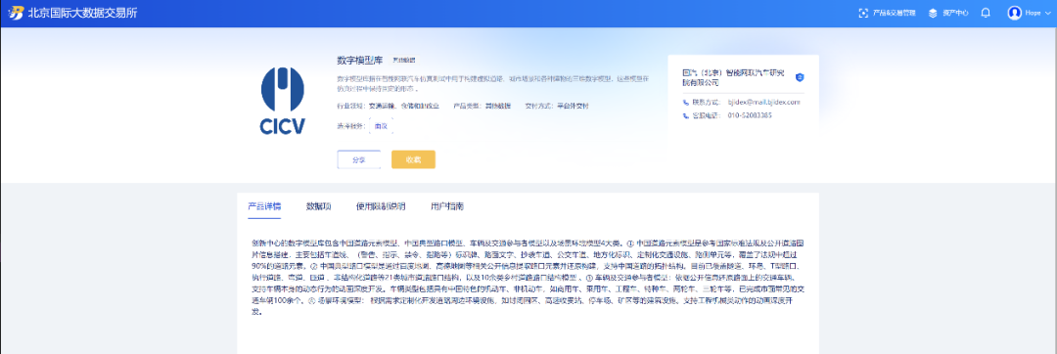Open the notification bell
Viewport: 1057px width, 354px height.
[x=986, y=13]
